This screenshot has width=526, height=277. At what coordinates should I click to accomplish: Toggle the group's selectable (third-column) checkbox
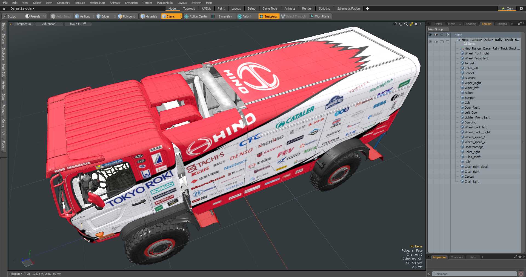[x=442, y=42]
